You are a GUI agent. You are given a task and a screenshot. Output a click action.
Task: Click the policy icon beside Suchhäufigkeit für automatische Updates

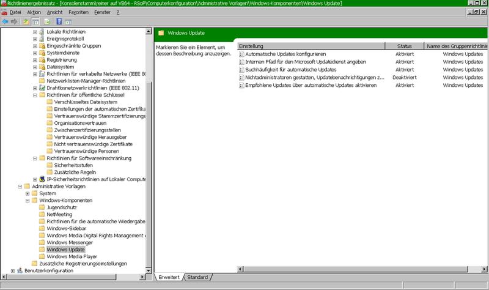241,70
